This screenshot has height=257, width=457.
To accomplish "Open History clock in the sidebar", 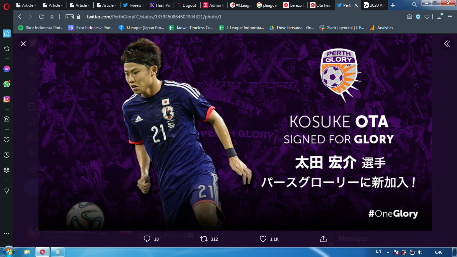I will [x=7, y=155].
